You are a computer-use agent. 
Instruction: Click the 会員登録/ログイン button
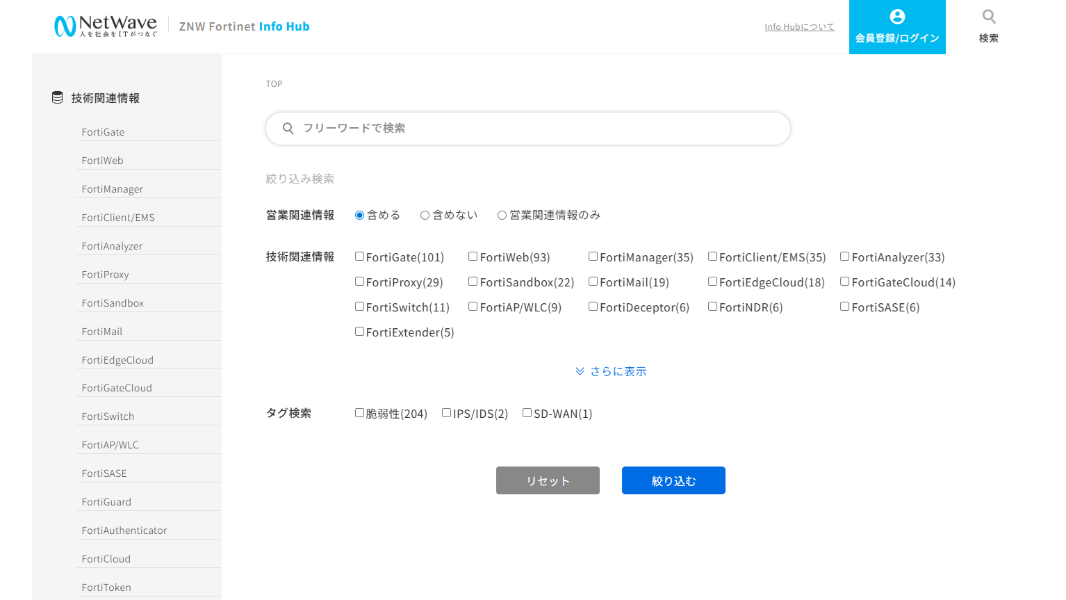(897, 27)
